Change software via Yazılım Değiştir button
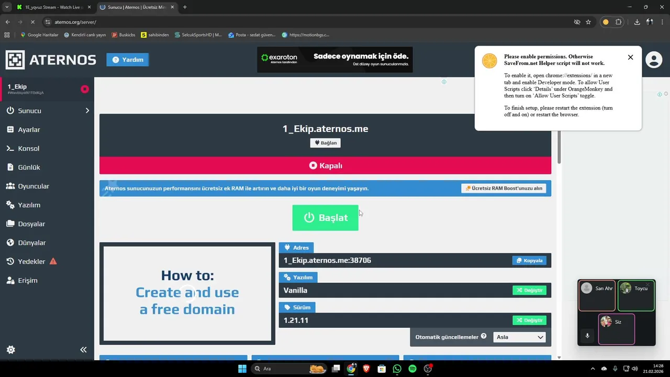The height and width of the screenshot is (377, 670). click(x=529, y=290)
